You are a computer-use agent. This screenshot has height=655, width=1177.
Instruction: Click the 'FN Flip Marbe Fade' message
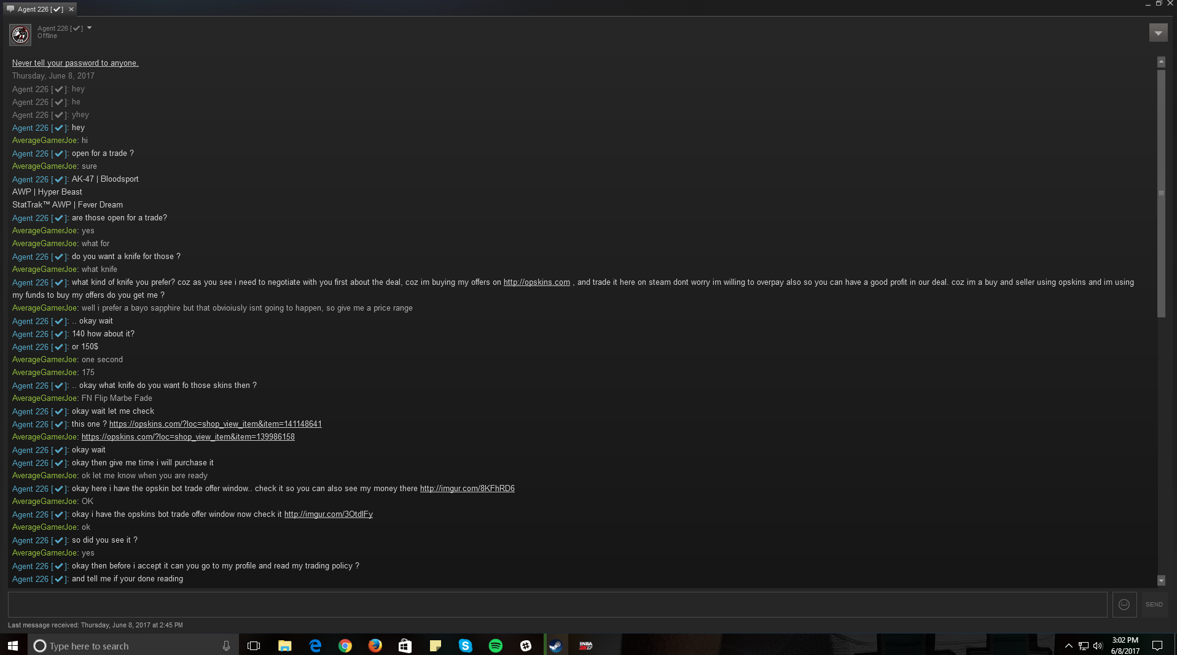click(x=117, y=398)
